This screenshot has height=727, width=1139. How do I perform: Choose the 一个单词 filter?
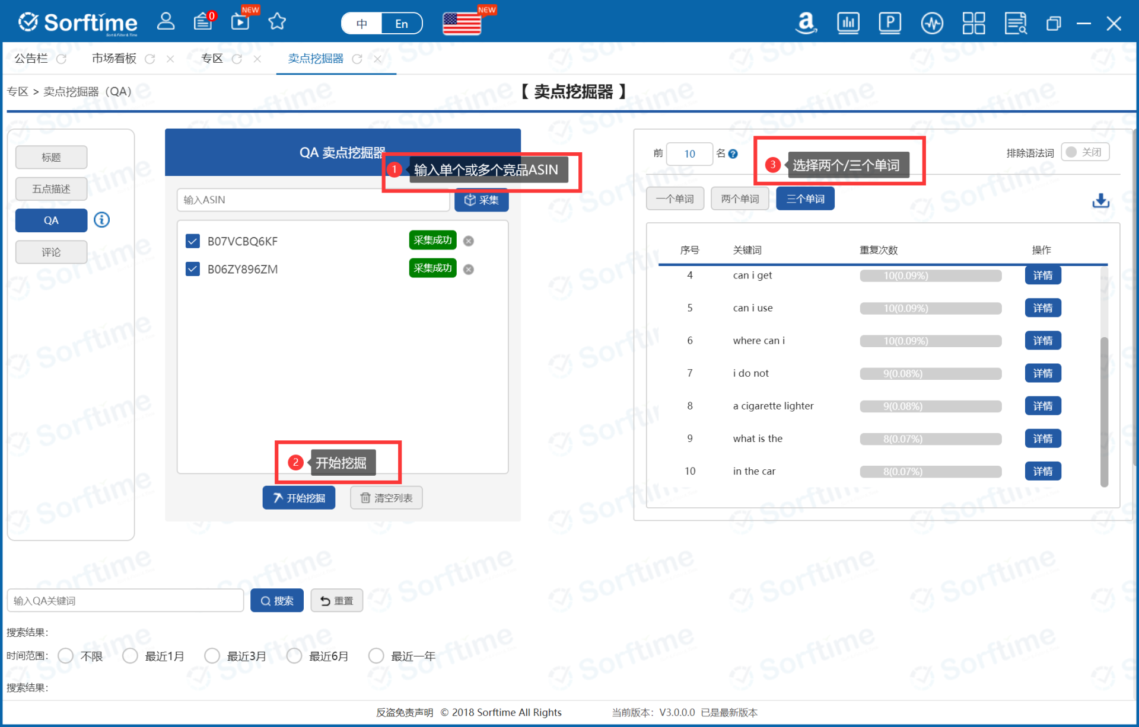coord(675,198)
